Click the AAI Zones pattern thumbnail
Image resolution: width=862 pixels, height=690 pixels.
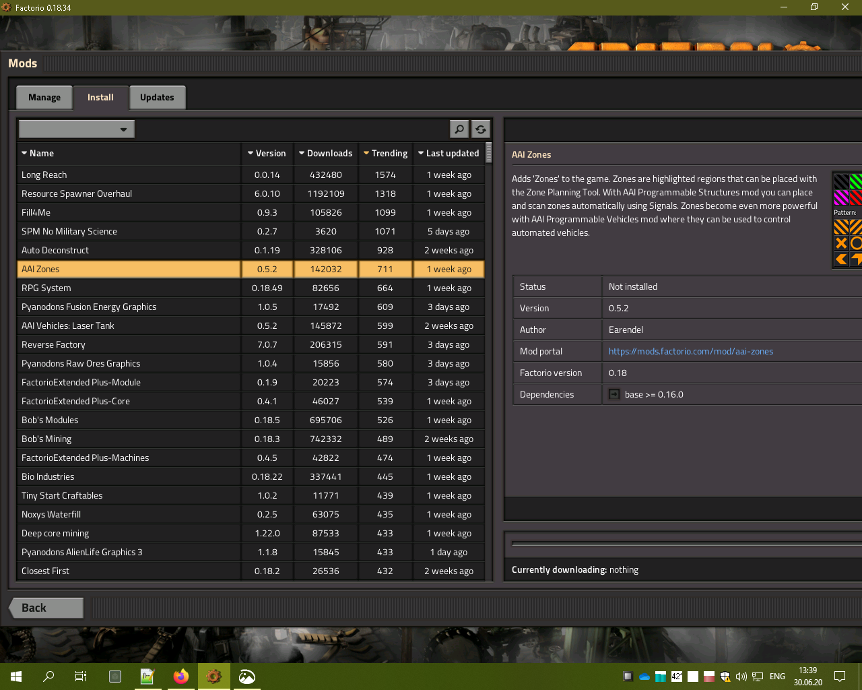[847, 220]
